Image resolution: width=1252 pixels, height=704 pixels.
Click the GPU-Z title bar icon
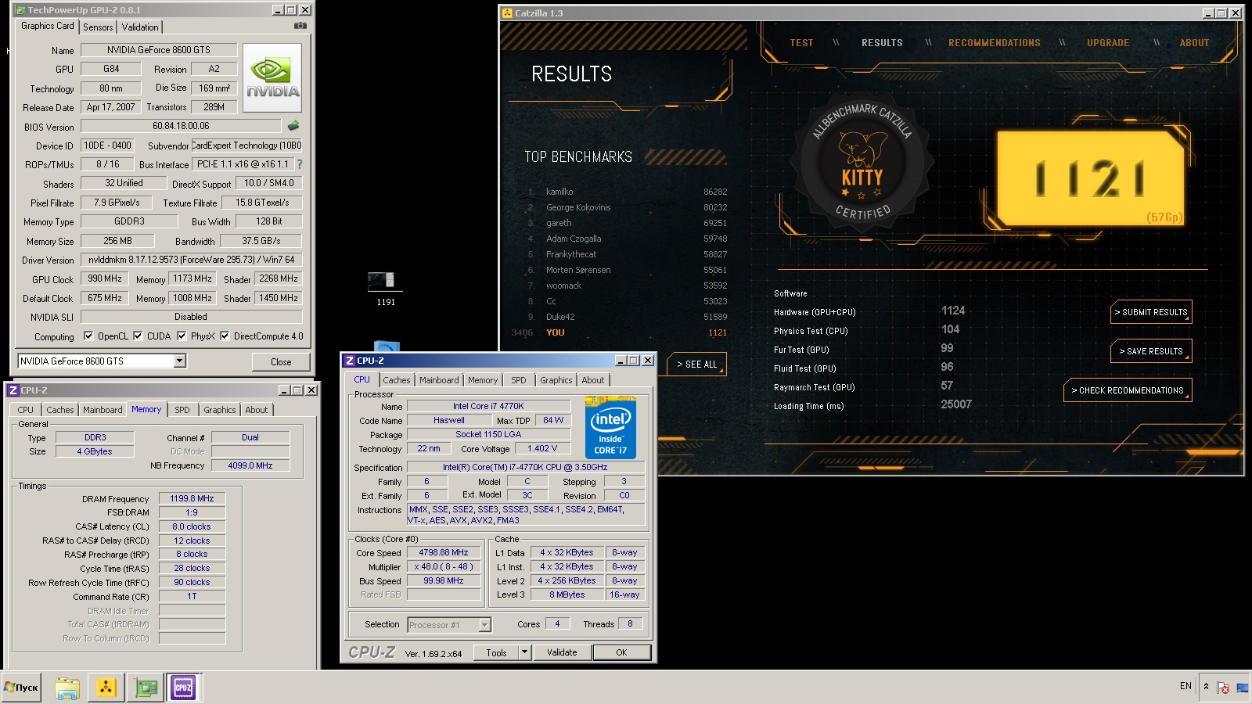[20, 10]
